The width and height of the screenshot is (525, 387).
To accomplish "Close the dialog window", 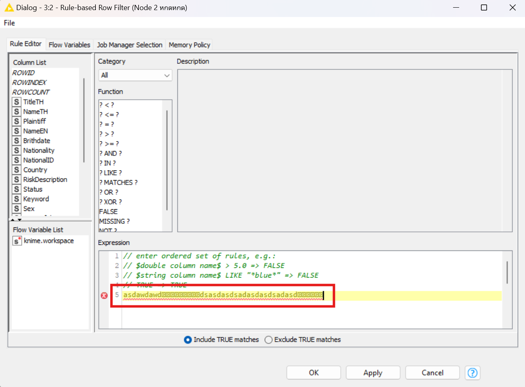I will (512, 7).
